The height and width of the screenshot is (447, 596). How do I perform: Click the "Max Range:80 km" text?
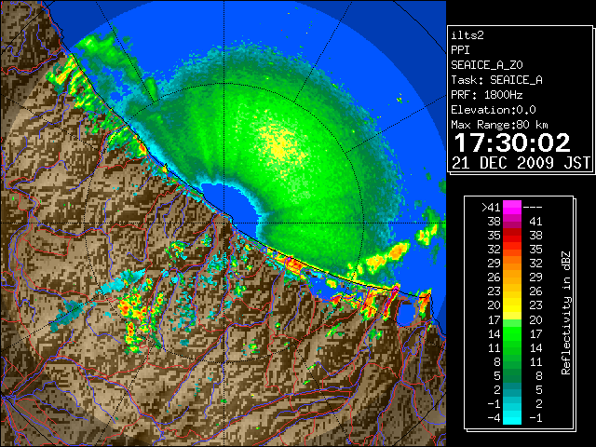point(499,125)
